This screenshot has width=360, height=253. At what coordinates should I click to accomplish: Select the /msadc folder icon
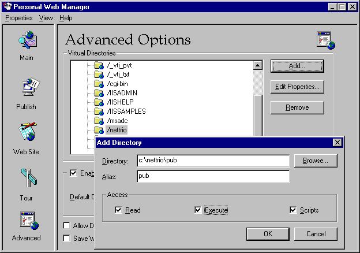point(99,121)
